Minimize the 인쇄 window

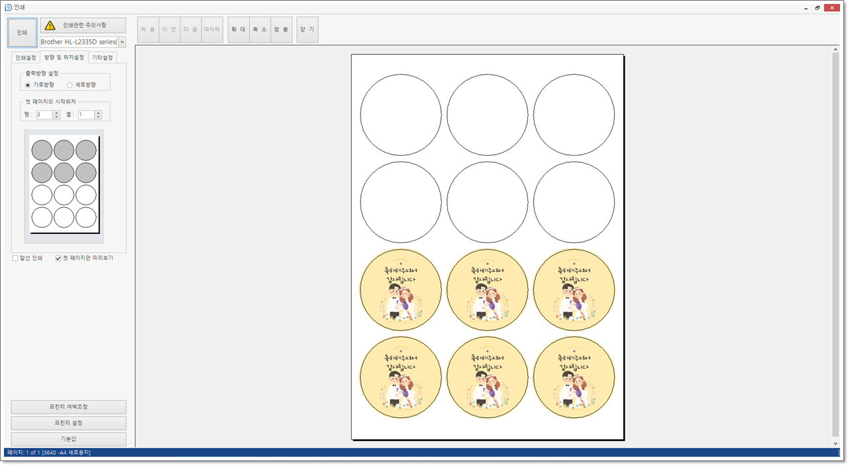pos(805,7)
